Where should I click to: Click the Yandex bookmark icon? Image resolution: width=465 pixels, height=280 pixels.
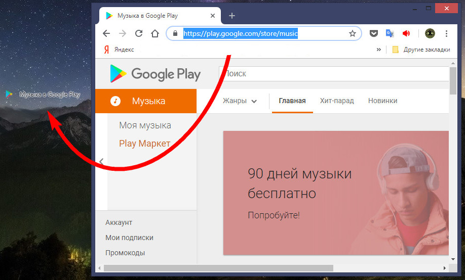tap(106, 50)
